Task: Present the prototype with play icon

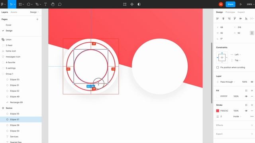Action: pos(241,4)
